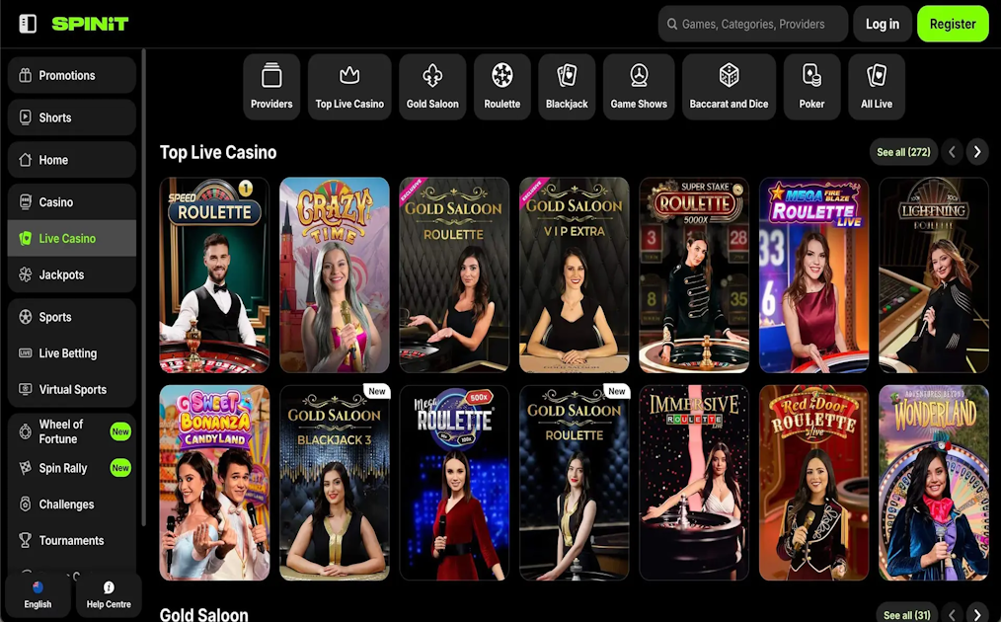The height and width of the screenshot is (622, 1001).
Task: Click the Sports soccer ball icon
Action: click(x=25, y=317)
